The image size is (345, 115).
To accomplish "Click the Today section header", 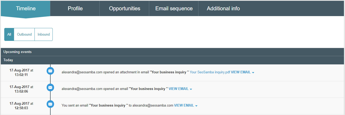I will pos(172,60).
